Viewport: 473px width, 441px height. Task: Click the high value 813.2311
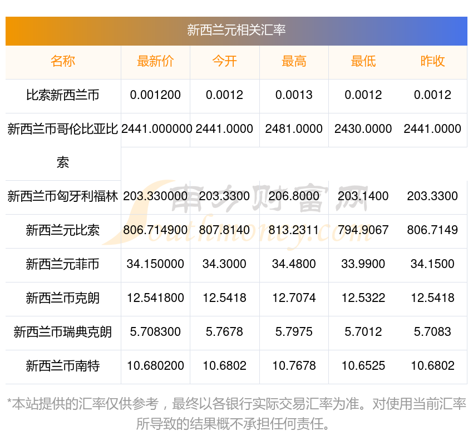[294, 230]
